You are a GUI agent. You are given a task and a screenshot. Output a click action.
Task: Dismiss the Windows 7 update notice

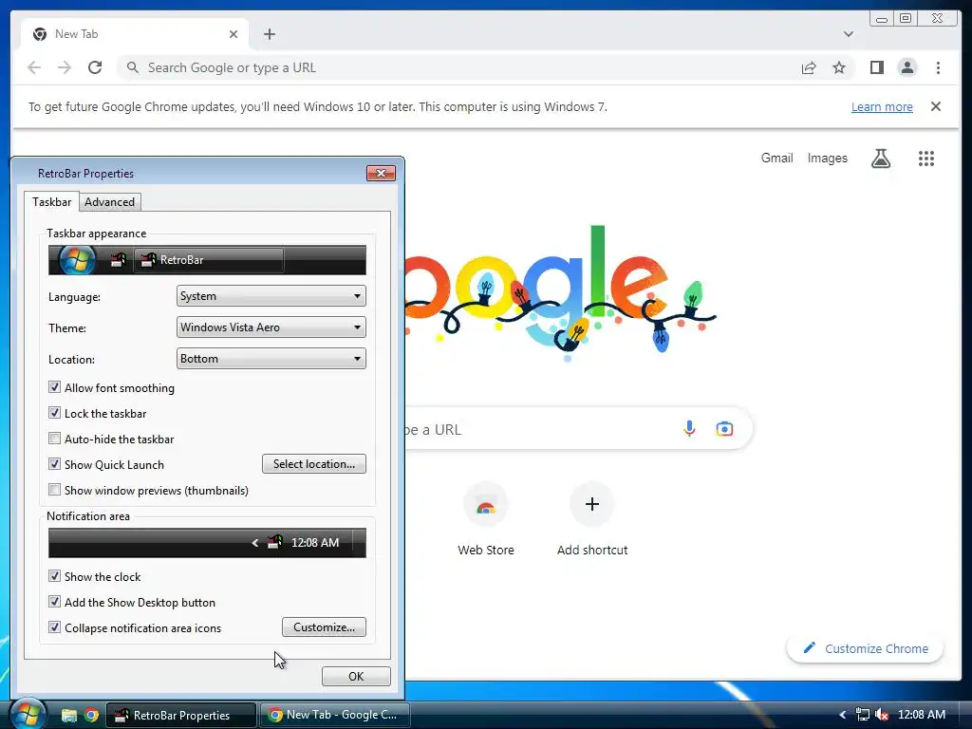(935, 106)
